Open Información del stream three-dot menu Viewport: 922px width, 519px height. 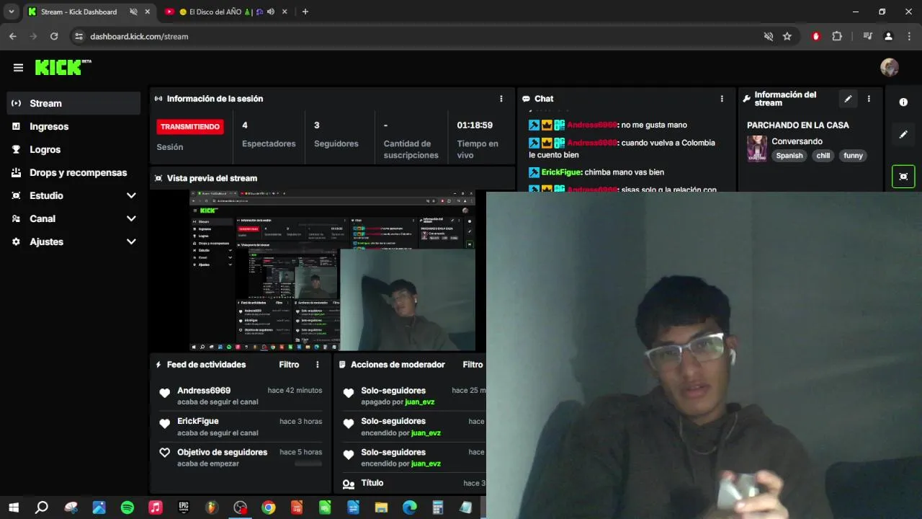coord(869,99)
